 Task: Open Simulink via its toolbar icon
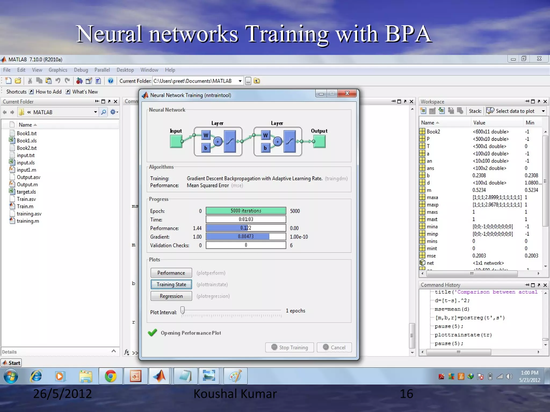pyautogui.click(x=79, y=80)
